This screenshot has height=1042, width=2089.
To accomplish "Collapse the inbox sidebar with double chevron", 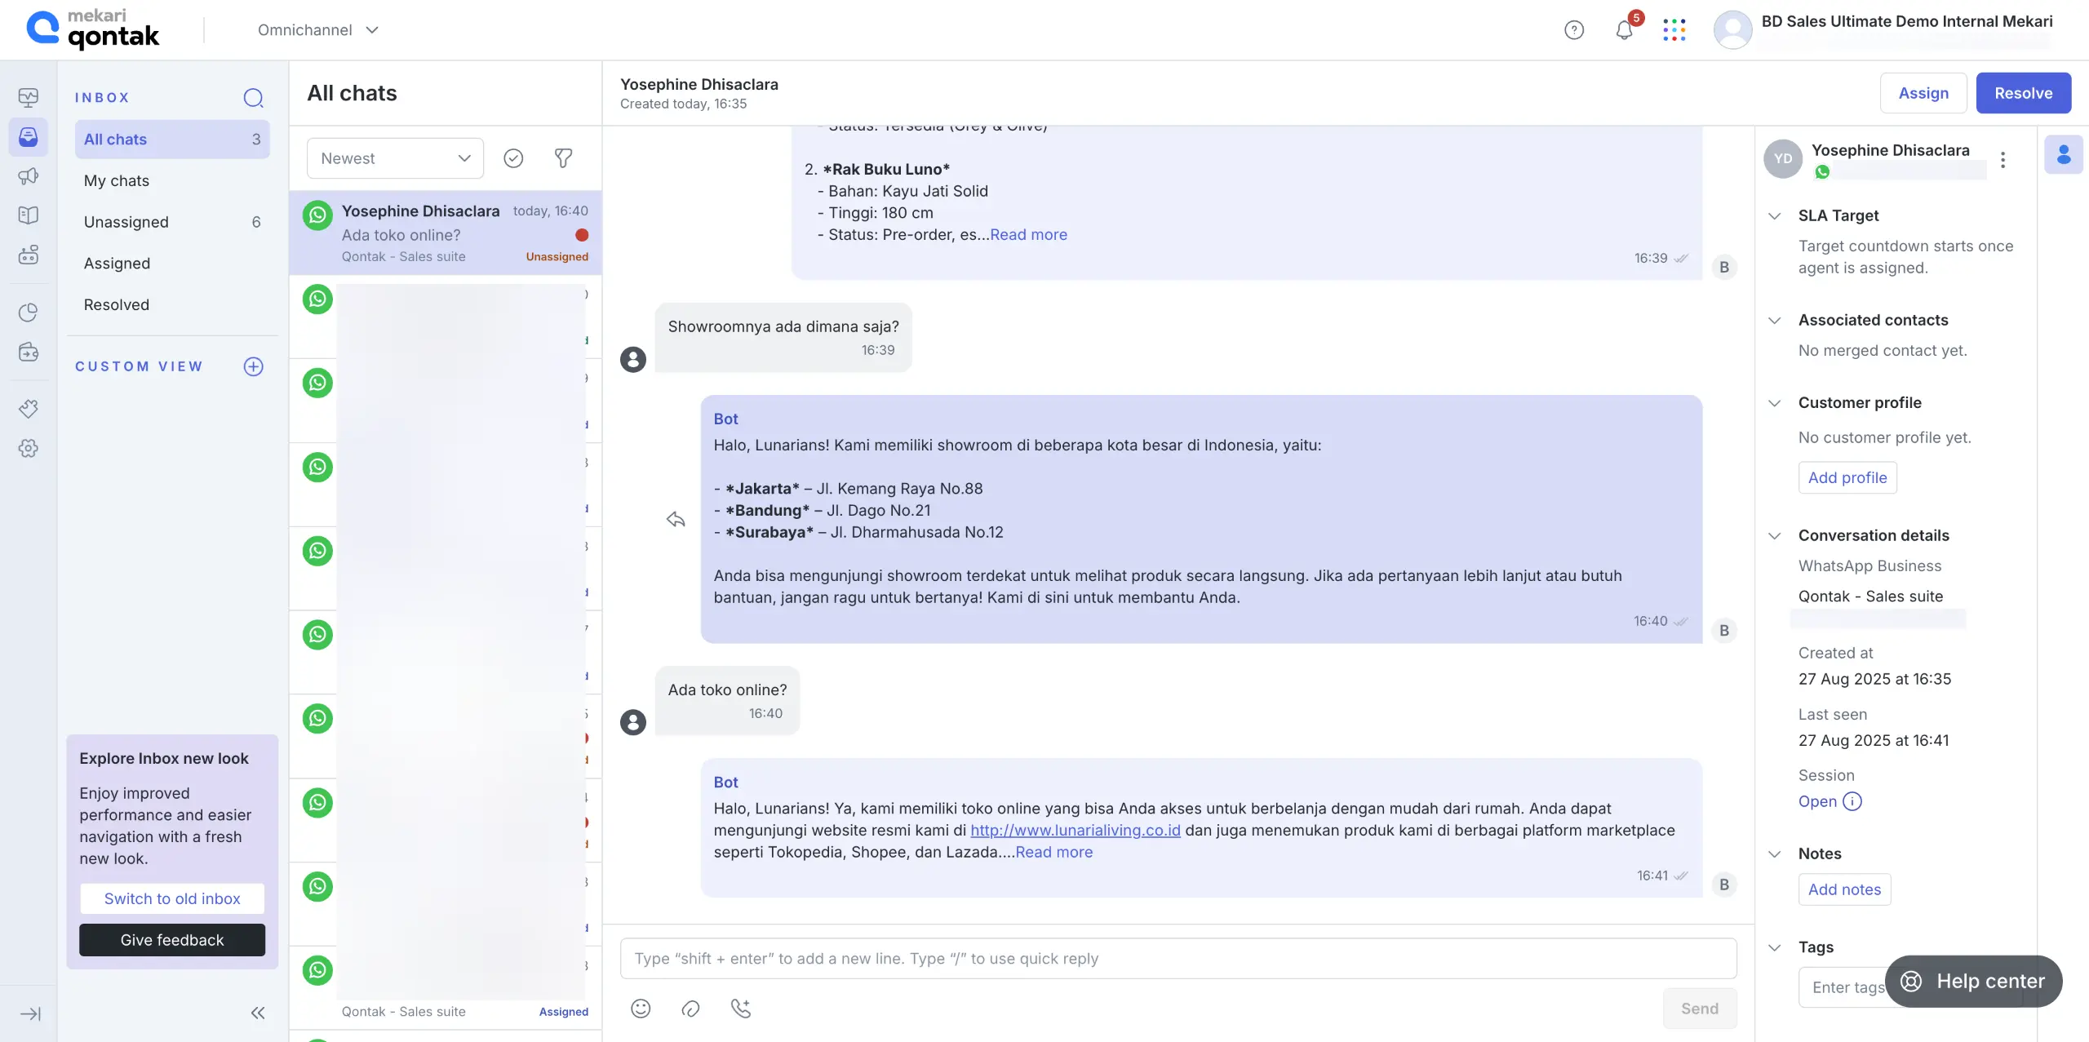I will [258, 1013].
